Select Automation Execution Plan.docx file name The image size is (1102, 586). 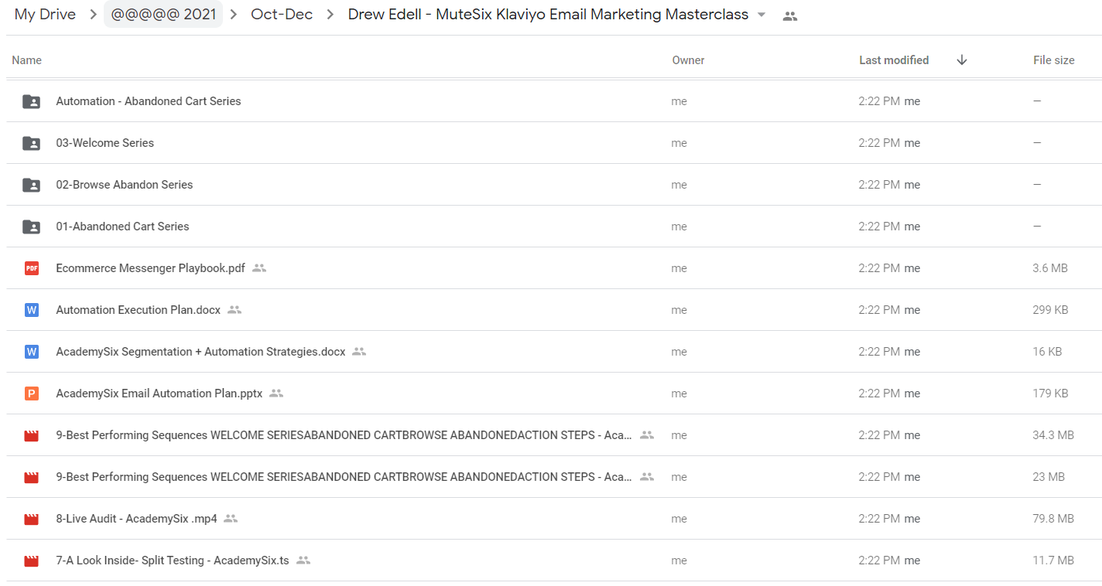139,310
